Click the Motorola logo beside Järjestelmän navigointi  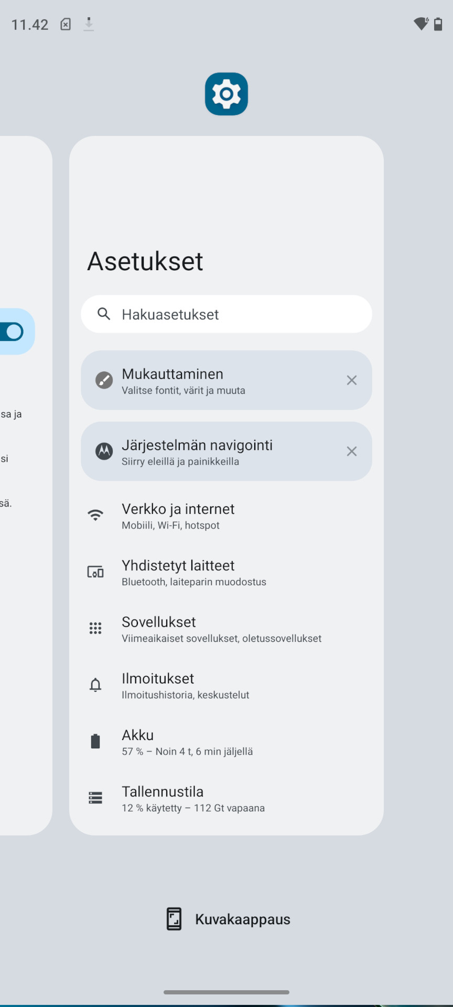pos(104,451)
